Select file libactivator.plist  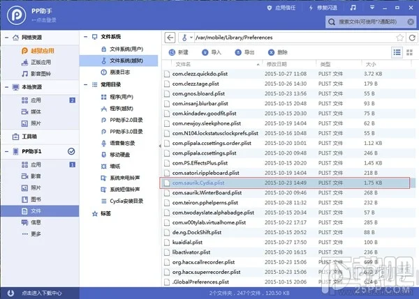click(288, 252)
